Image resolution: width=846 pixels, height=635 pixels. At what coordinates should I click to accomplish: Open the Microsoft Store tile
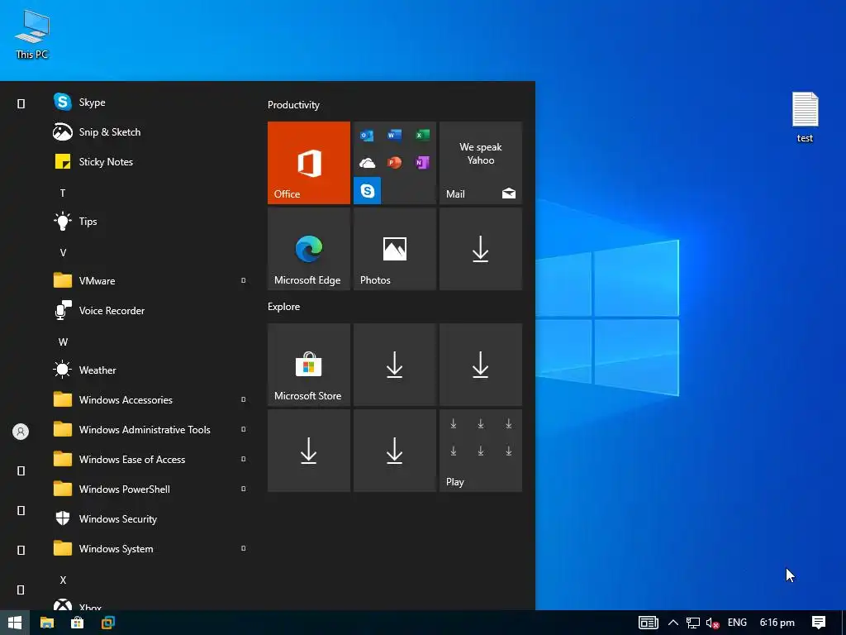click(x=309, y=365)
